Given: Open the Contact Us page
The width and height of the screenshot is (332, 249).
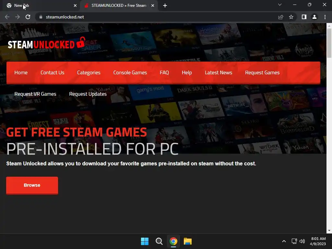Looking at the screenshot, I should click(x=52, y=73).
